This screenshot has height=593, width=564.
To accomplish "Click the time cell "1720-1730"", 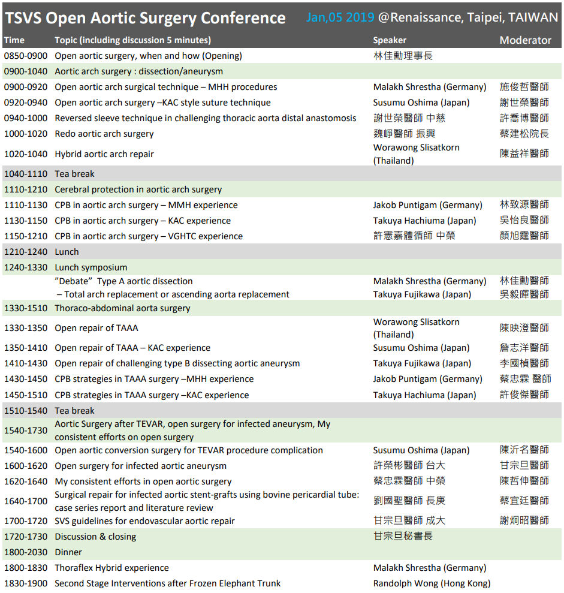I will (x=26, y=536).
